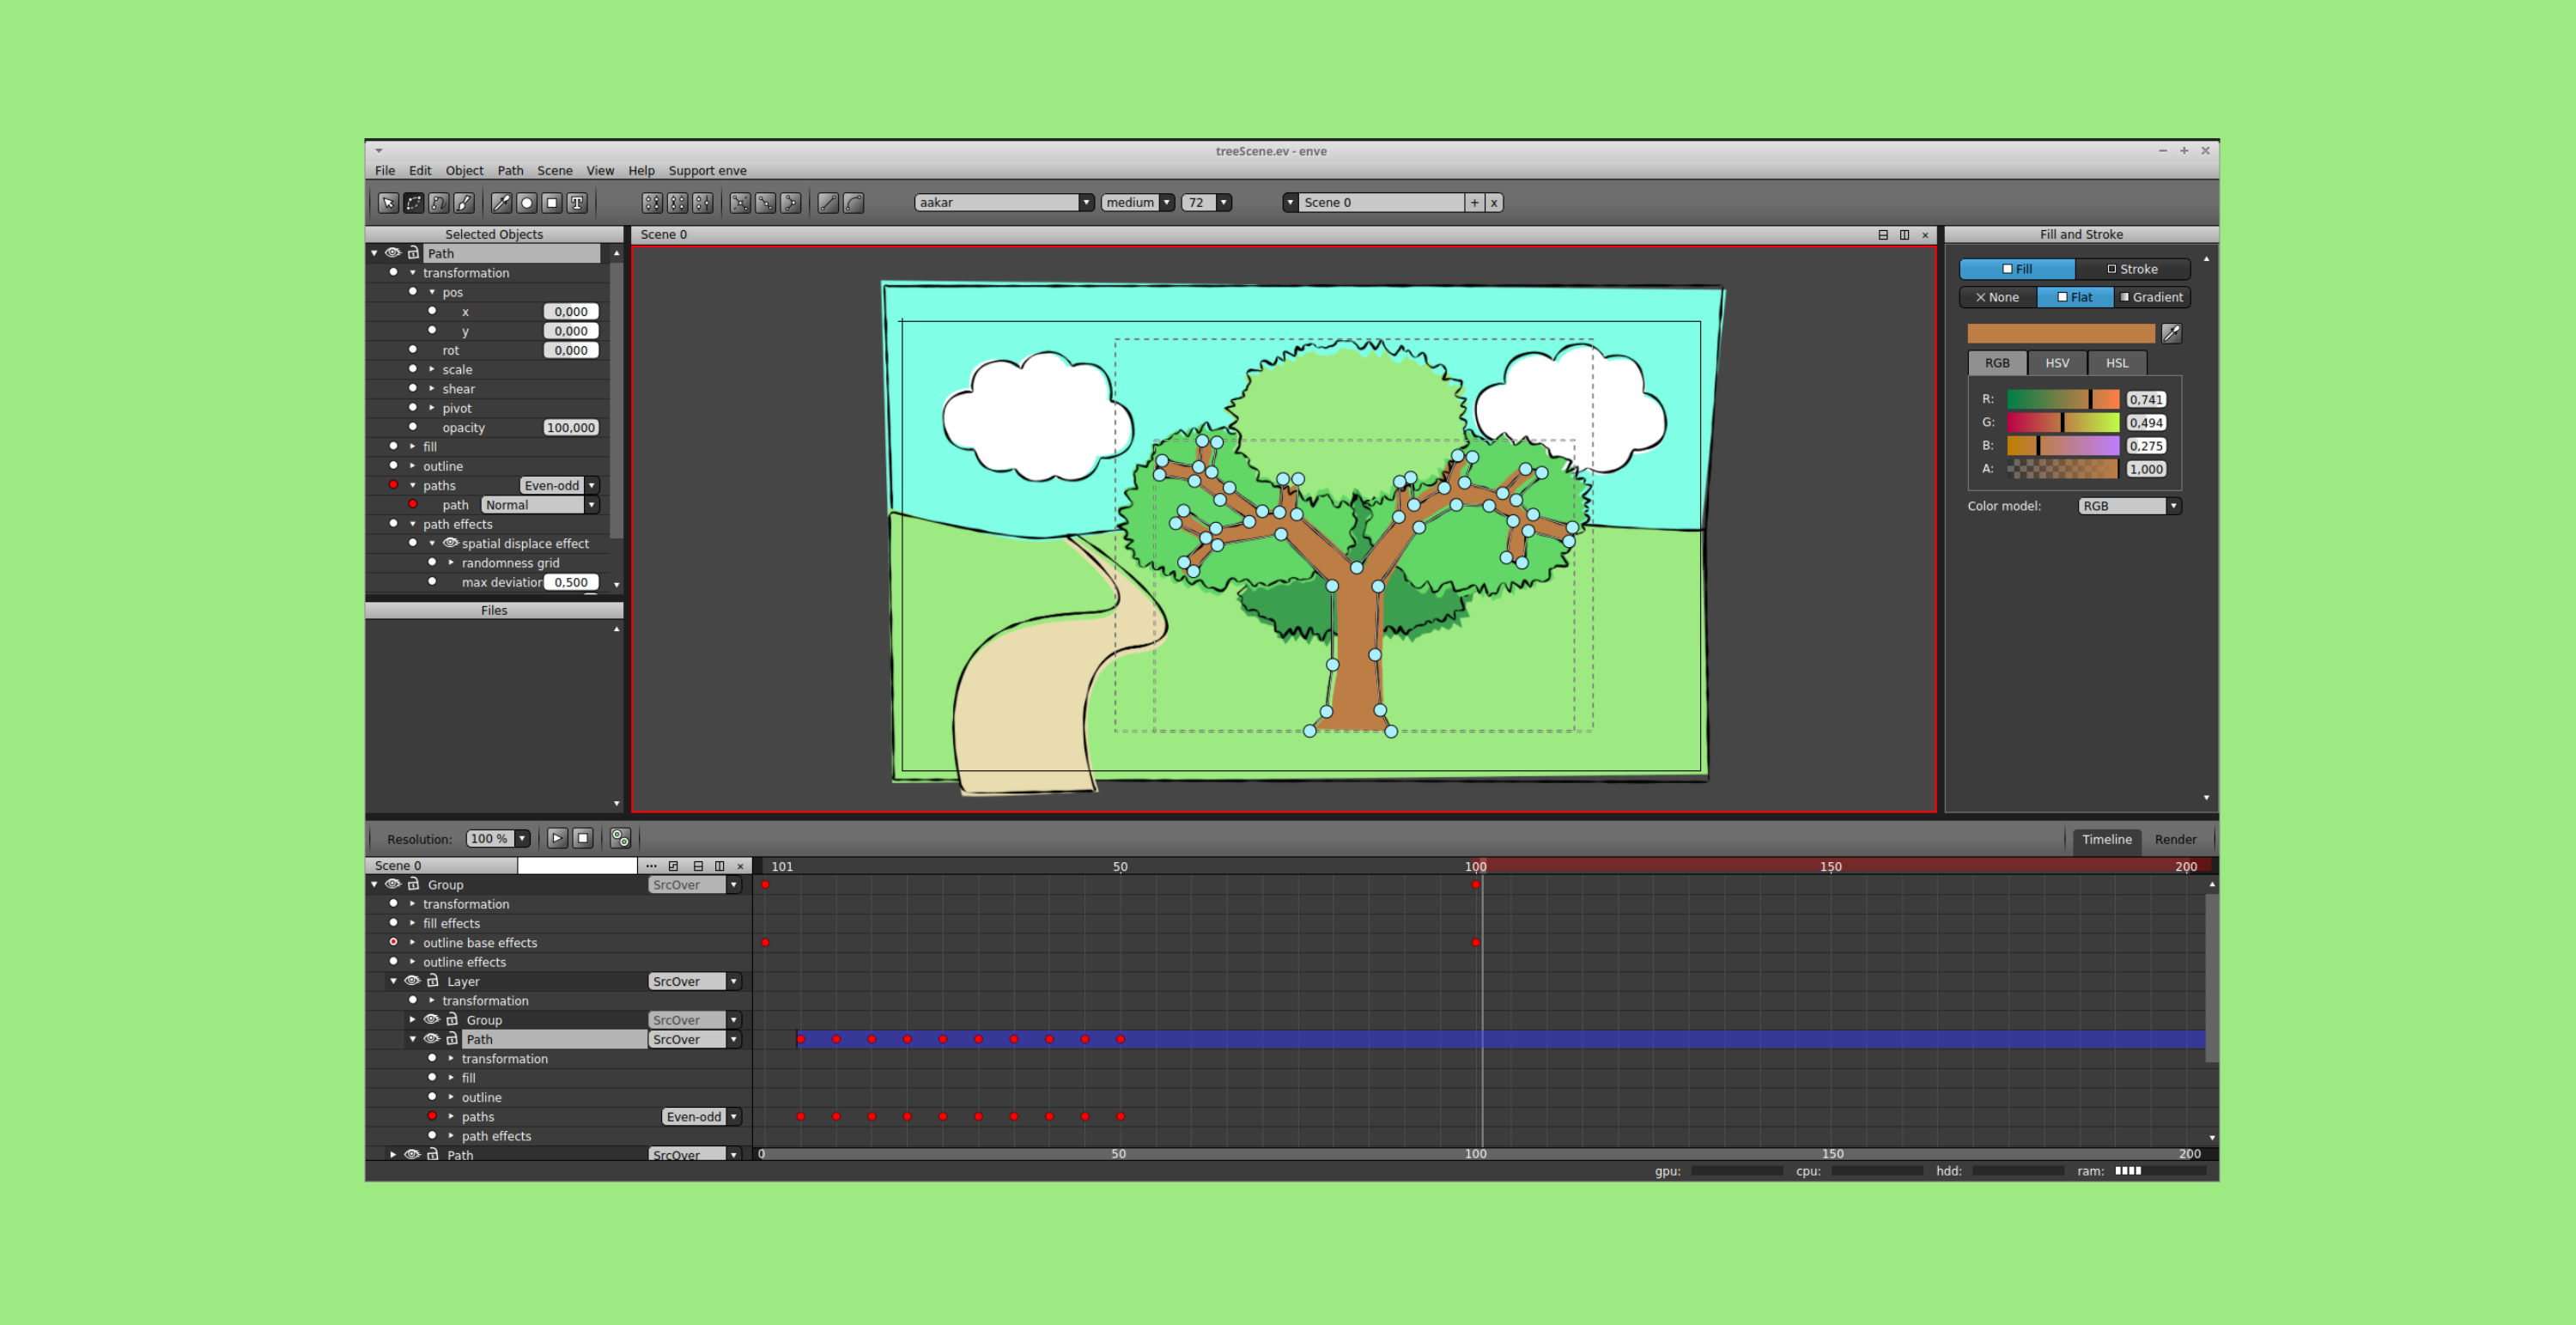This screenshot has width=2576, height=1325.
Task: Choose Gradient fill type
Action: click(2151, 297)
